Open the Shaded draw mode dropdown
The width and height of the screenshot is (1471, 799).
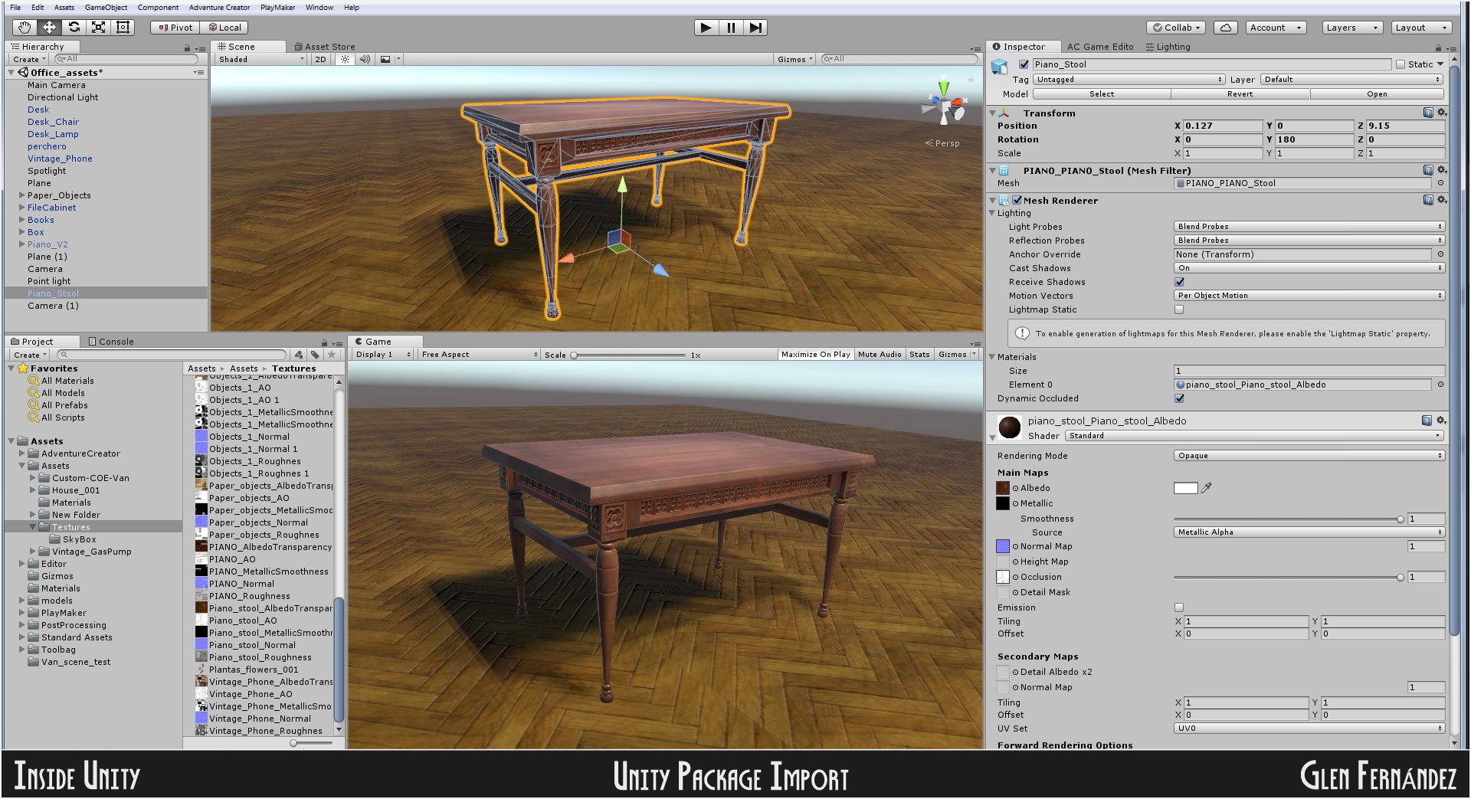coord(260,59)
